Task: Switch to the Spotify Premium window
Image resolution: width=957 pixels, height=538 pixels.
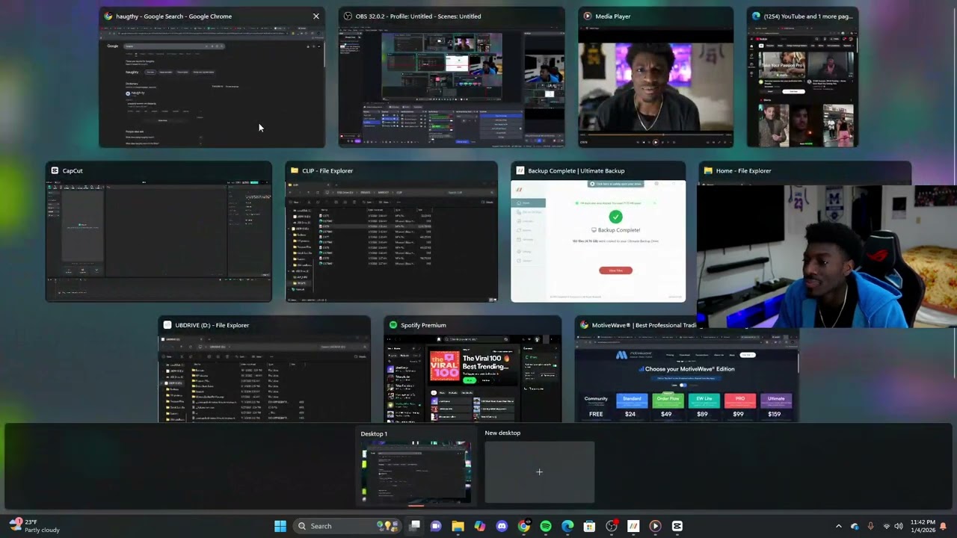Action: tap(473, 370)
